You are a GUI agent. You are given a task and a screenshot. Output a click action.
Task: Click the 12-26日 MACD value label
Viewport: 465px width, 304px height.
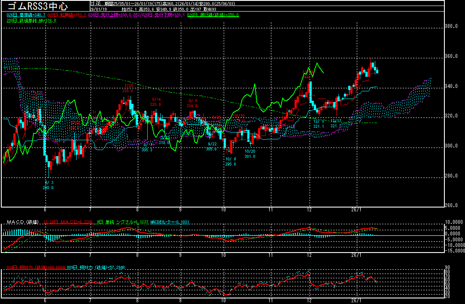(68, 222)
